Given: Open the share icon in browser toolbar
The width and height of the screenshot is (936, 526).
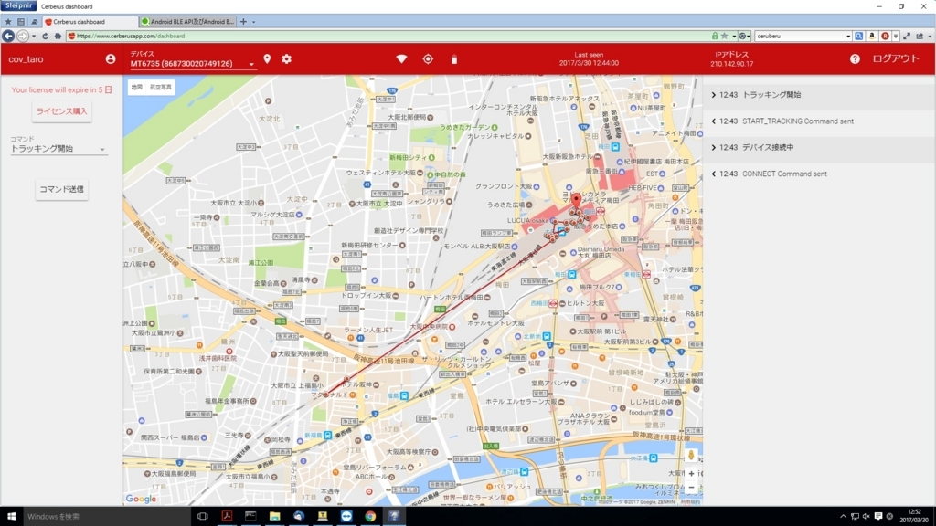Looking at the screenshot, I should (x=920, y=36).
